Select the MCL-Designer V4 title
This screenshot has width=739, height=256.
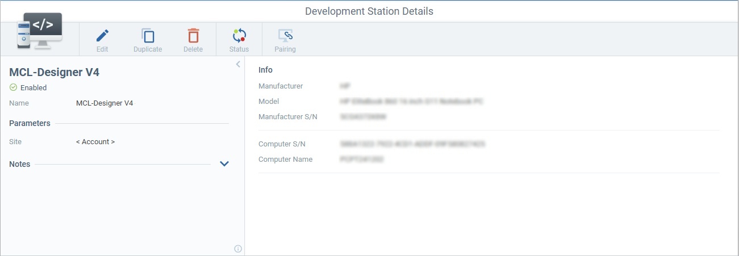[x=55, y=72]
